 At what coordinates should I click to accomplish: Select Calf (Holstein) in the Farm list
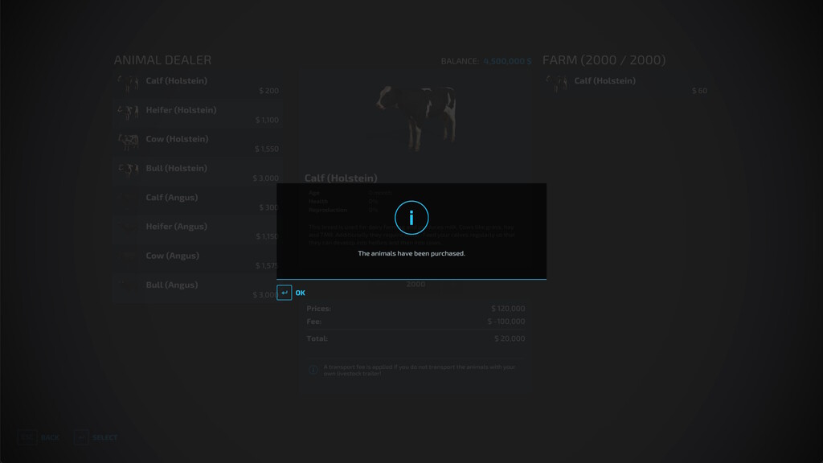click(627, 84)
